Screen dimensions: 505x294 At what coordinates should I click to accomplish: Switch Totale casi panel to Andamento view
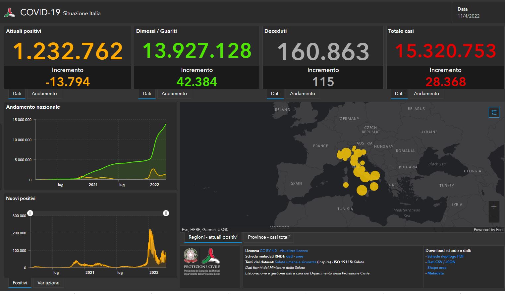pos(426,94)
